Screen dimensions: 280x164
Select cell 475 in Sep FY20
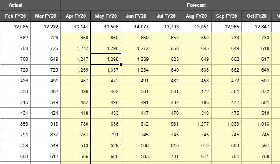pyautogui.click(x=227, y=113)
